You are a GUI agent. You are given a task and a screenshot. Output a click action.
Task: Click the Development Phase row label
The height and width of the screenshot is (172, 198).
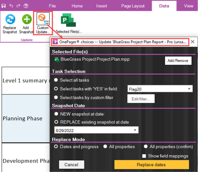click(x=26, y=161)
